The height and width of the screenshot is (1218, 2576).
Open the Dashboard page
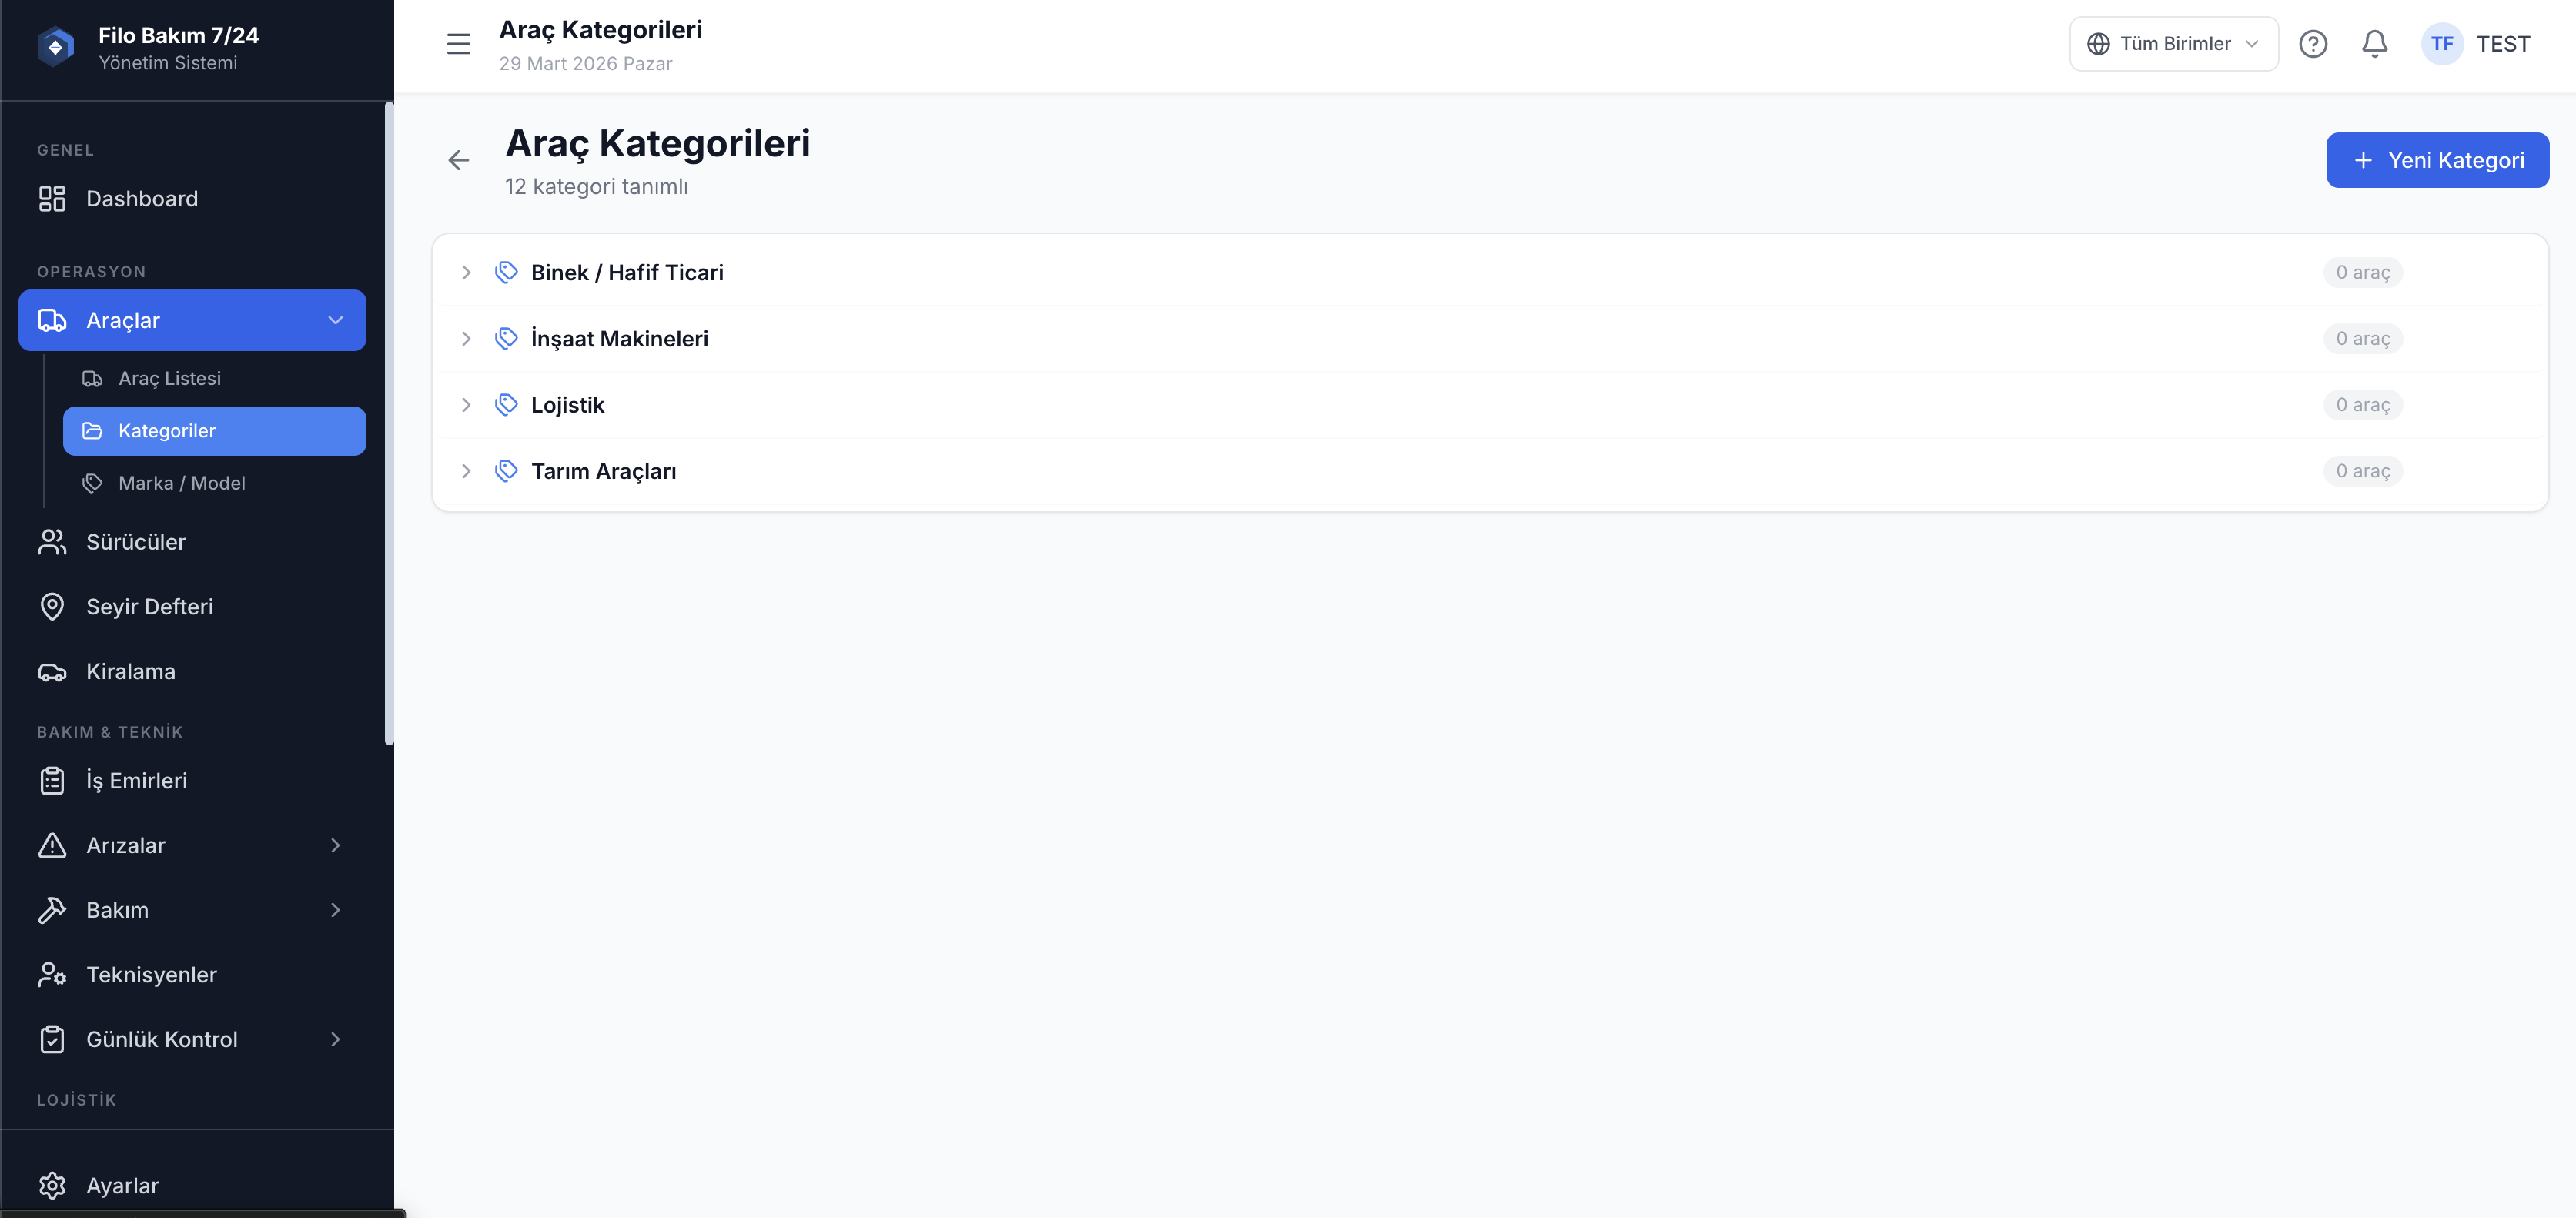click(x=141, y=199)
